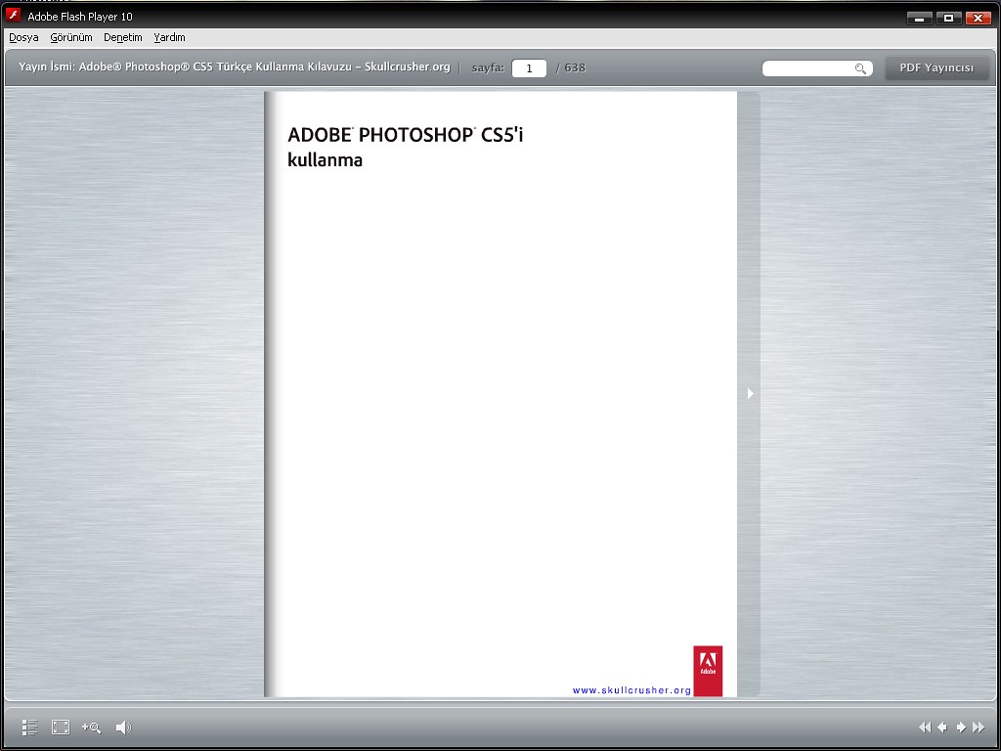The width and height of the screenshot is (1001, 751).
Task: Click the 'ADOBE PHOTOSHOP CS5'i' title text
Action: tap(406, 135)
